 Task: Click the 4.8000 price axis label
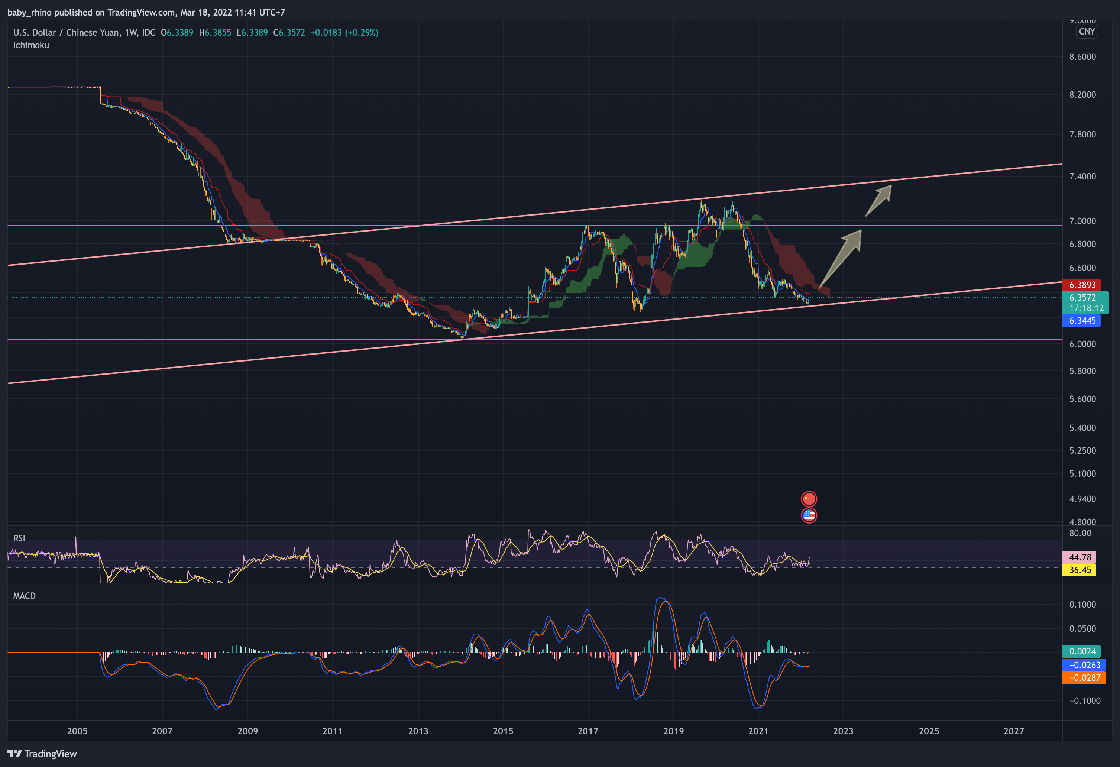point(1082,522)
